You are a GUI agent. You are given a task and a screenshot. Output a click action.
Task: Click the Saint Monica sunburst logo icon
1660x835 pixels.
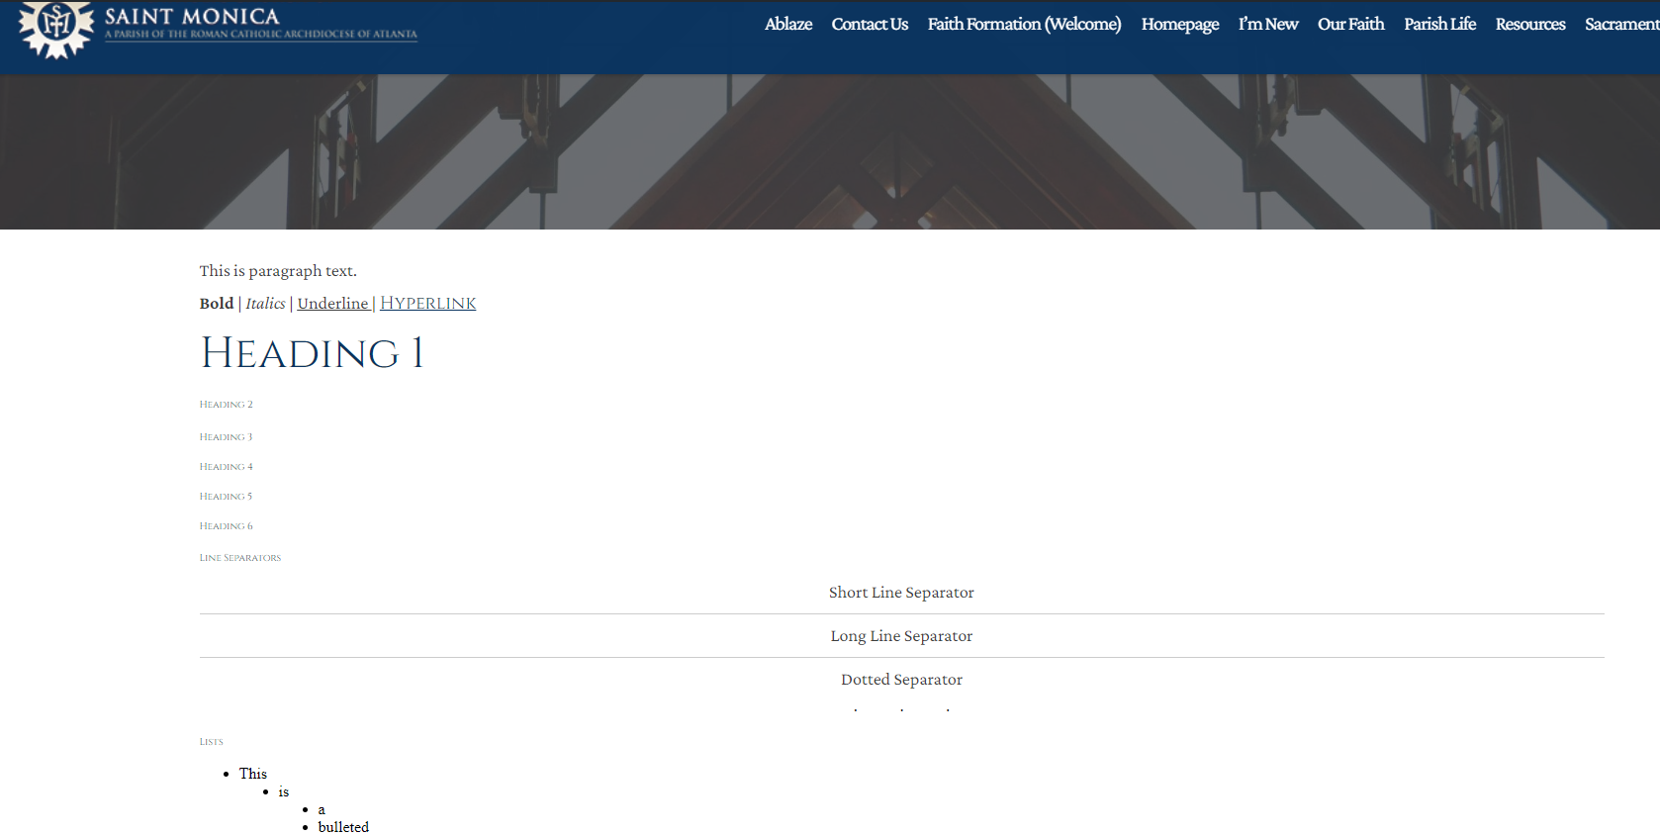point(55,27)
